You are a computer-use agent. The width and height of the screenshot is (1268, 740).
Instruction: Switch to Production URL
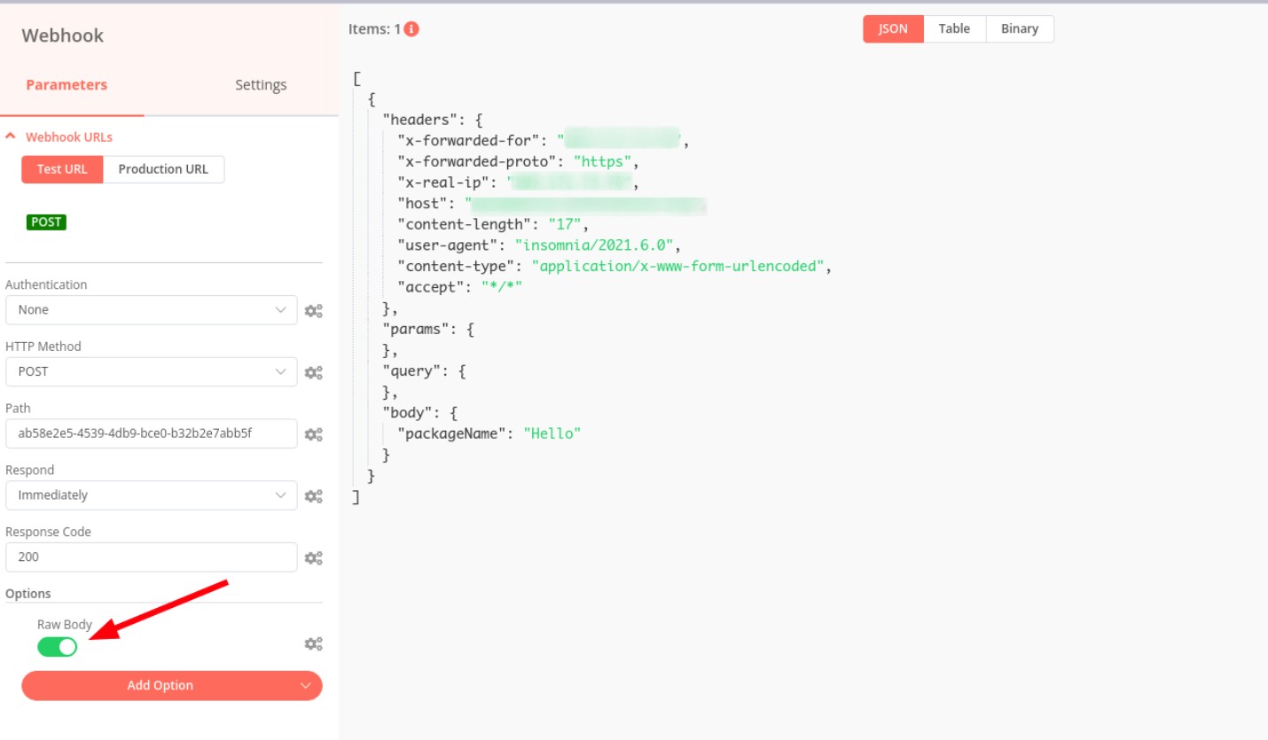click(163, 169)
